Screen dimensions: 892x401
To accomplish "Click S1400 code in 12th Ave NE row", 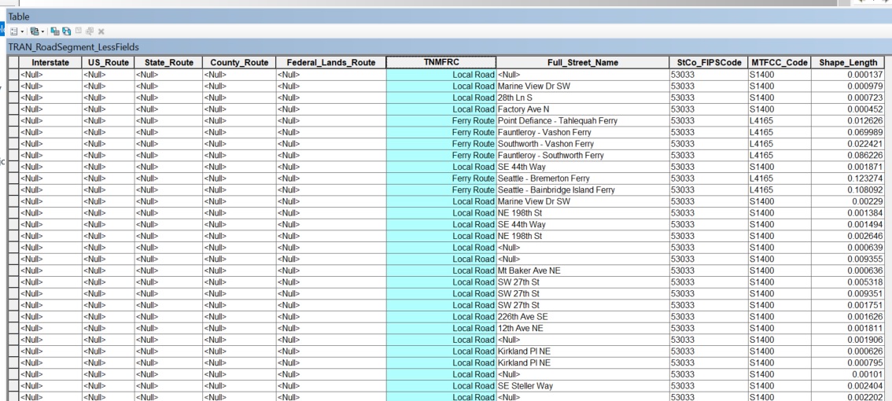I will (780, 328).
